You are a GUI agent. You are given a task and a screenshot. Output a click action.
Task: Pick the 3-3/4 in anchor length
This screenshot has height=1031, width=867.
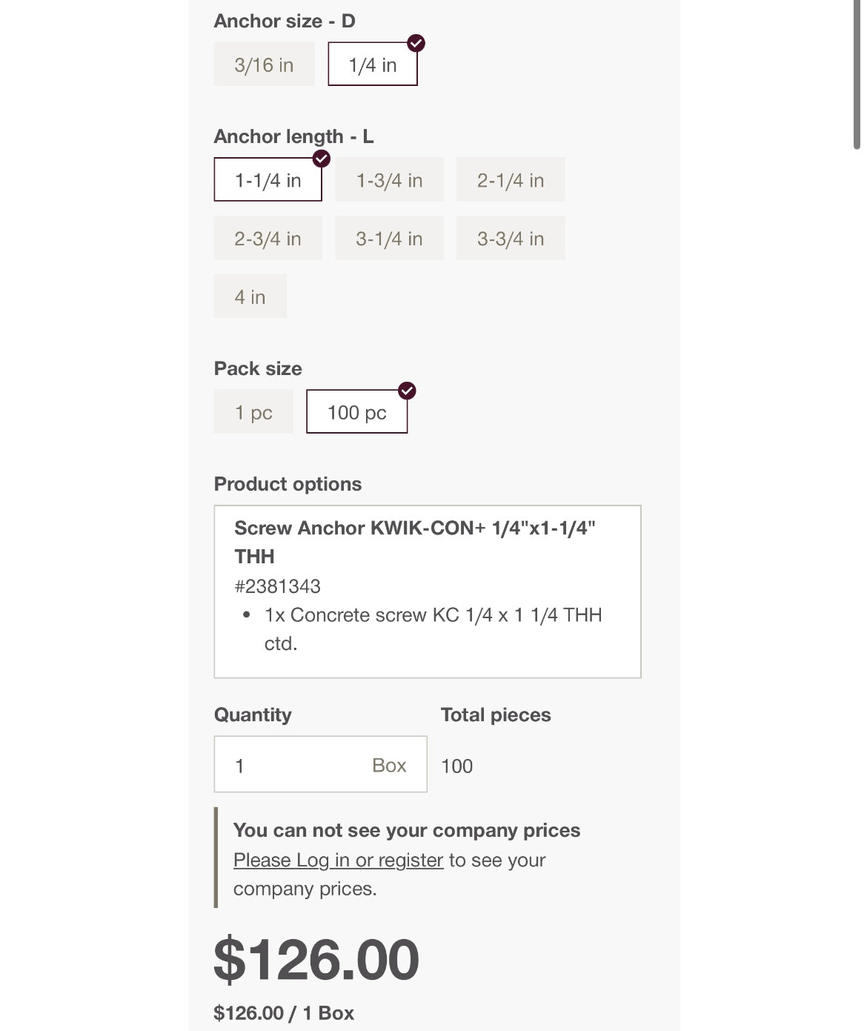tap(511, 239)
